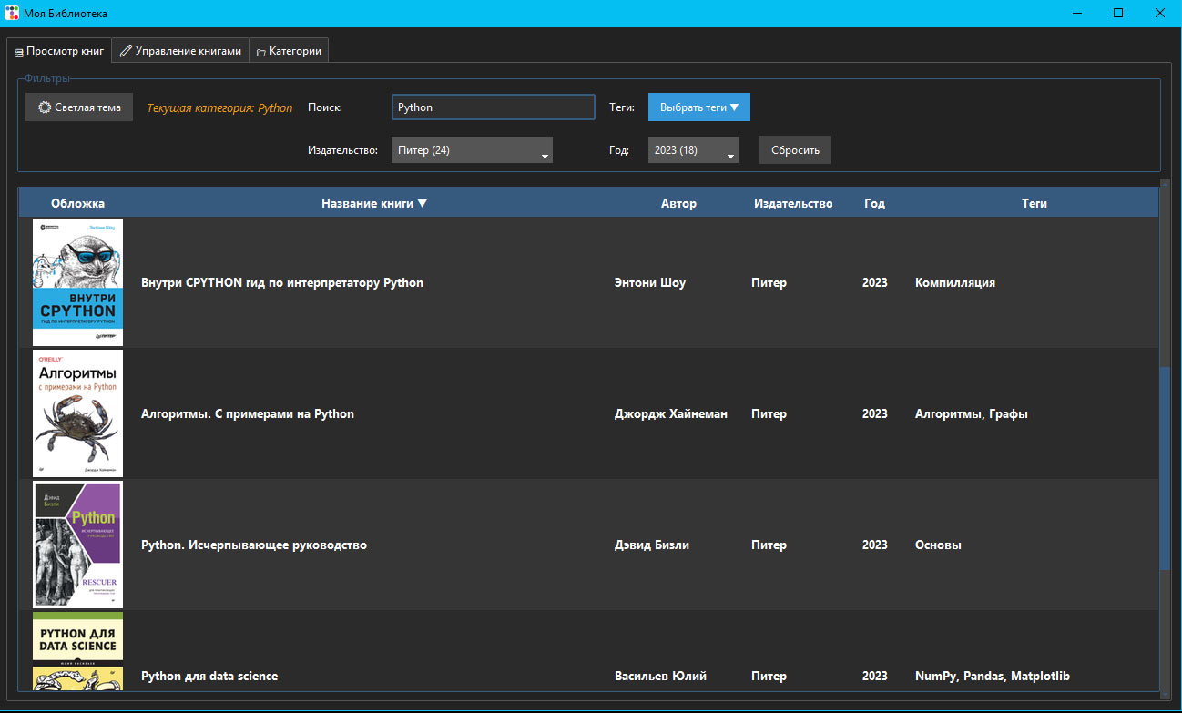The width and height of the screenshot is (1182, 713).
Task: Click author Джордж Хайнеман
Action: point(671,413)
